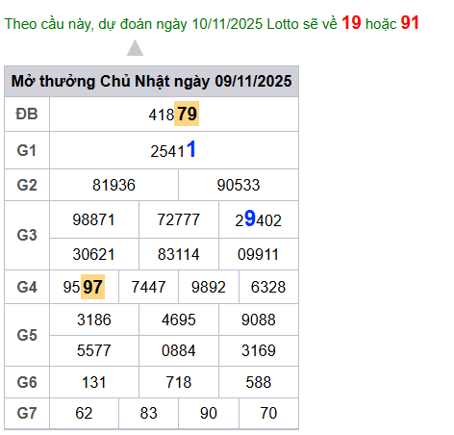Click the G1 row label

click(27, 150)
